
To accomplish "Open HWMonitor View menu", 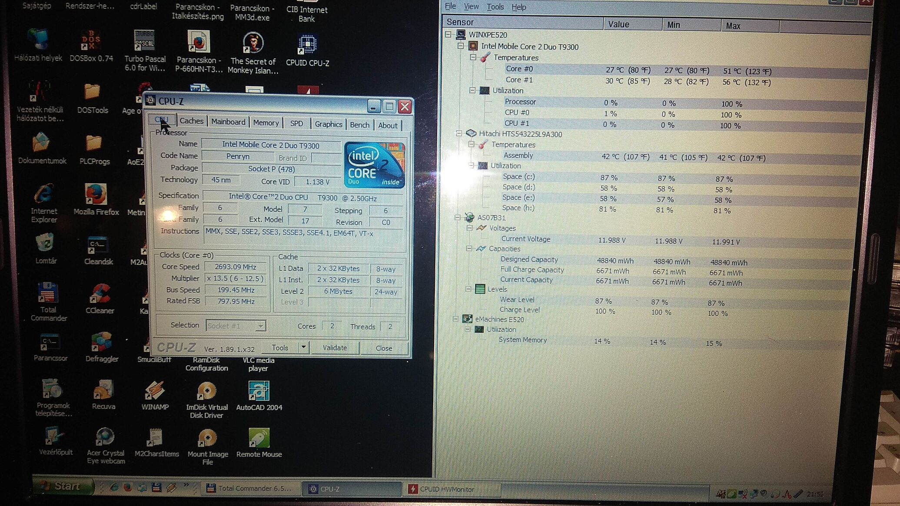I will [471, 7].
